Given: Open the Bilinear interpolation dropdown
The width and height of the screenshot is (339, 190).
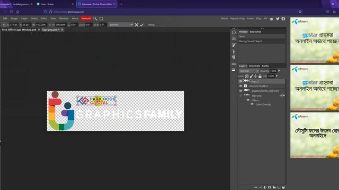Looking at the screenshot, I should click(121, 25).
